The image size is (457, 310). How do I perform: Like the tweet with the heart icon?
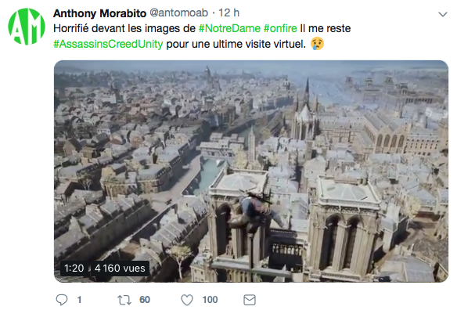(187, 300)
